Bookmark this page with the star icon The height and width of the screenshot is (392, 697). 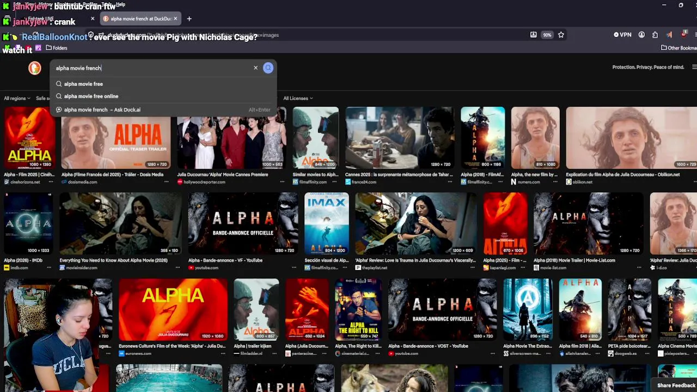click(x=561, y=35)
